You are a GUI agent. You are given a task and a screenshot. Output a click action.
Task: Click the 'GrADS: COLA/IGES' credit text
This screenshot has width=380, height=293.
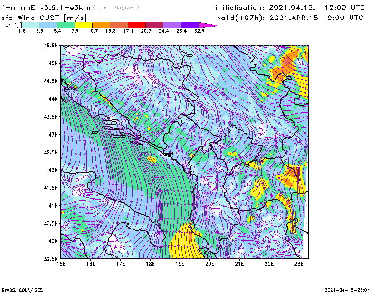point(22,290)
